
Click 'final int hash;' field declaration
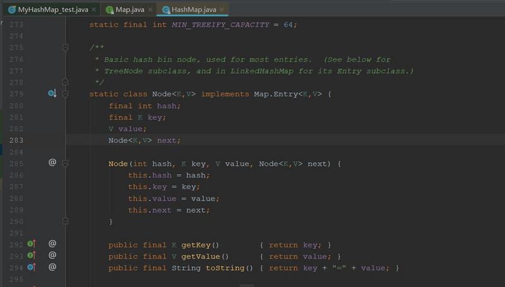click(x=145, y=106)
